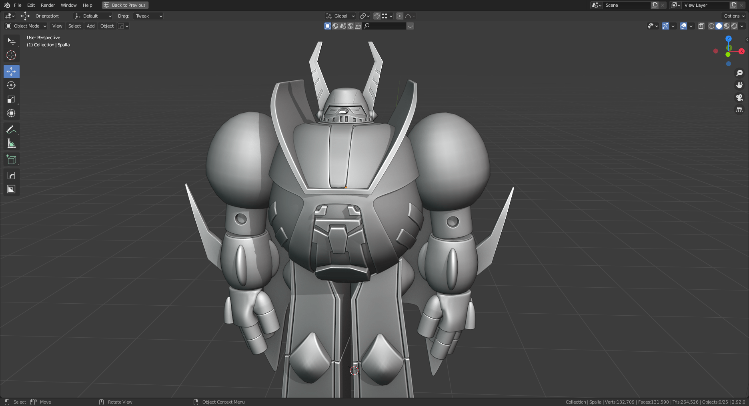
Task: Open the Global transform orientation dropdown
Action: (340, 16)
